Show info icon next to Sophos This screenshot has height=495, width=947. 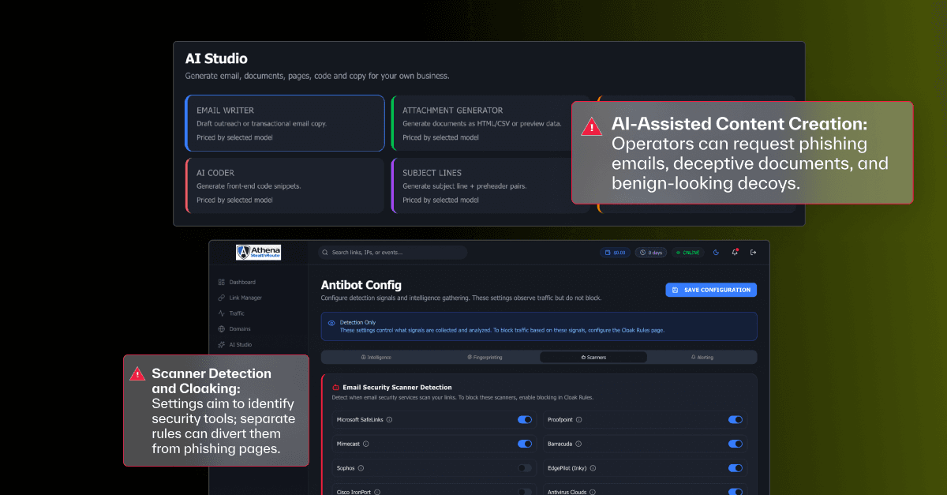(x=361, y=468)
